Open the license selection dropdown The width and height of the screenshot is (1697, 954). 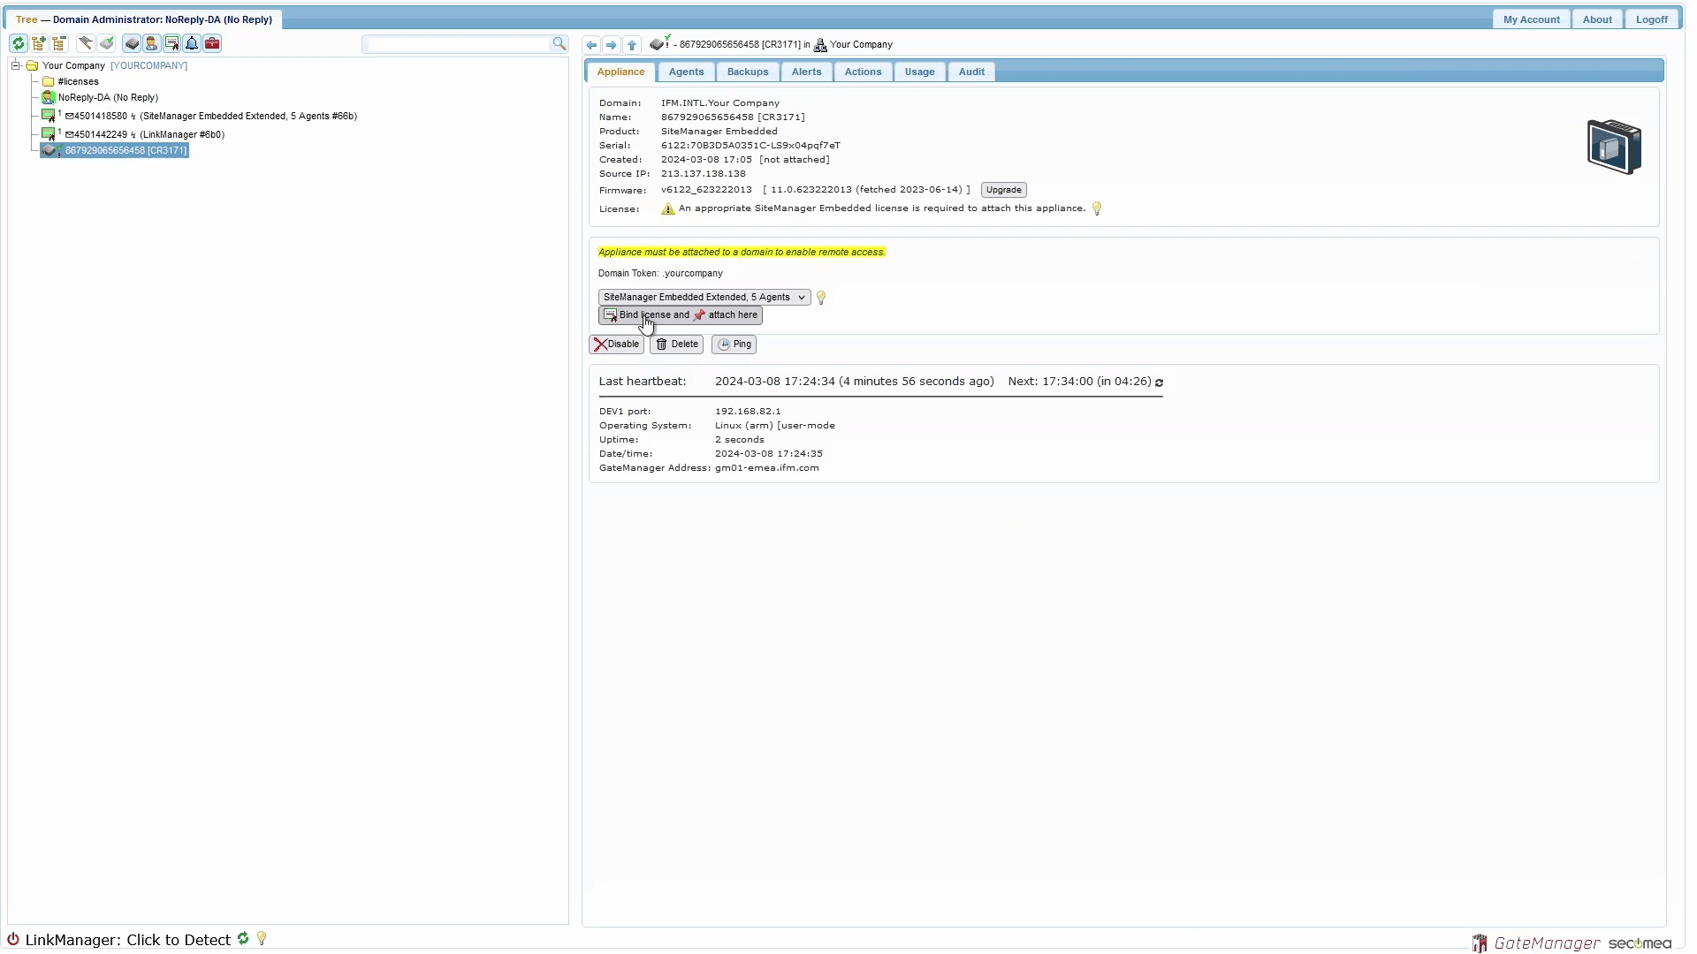point(704,298)
